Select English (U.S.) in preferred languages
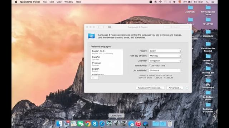Viewport: 229px width, 128px height. [107, 52]
